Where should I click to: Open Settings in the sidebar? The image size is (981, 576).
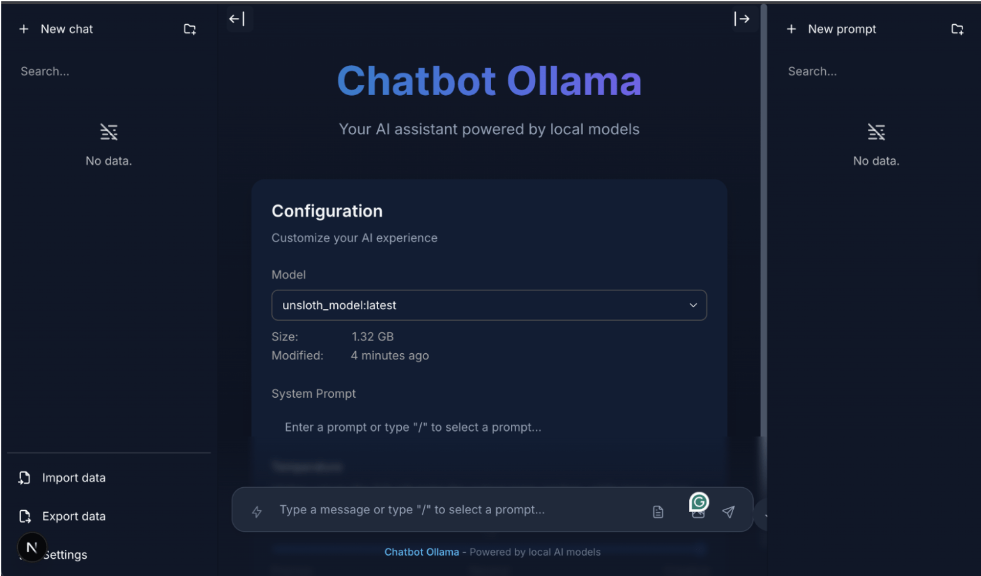click(65, 554)
